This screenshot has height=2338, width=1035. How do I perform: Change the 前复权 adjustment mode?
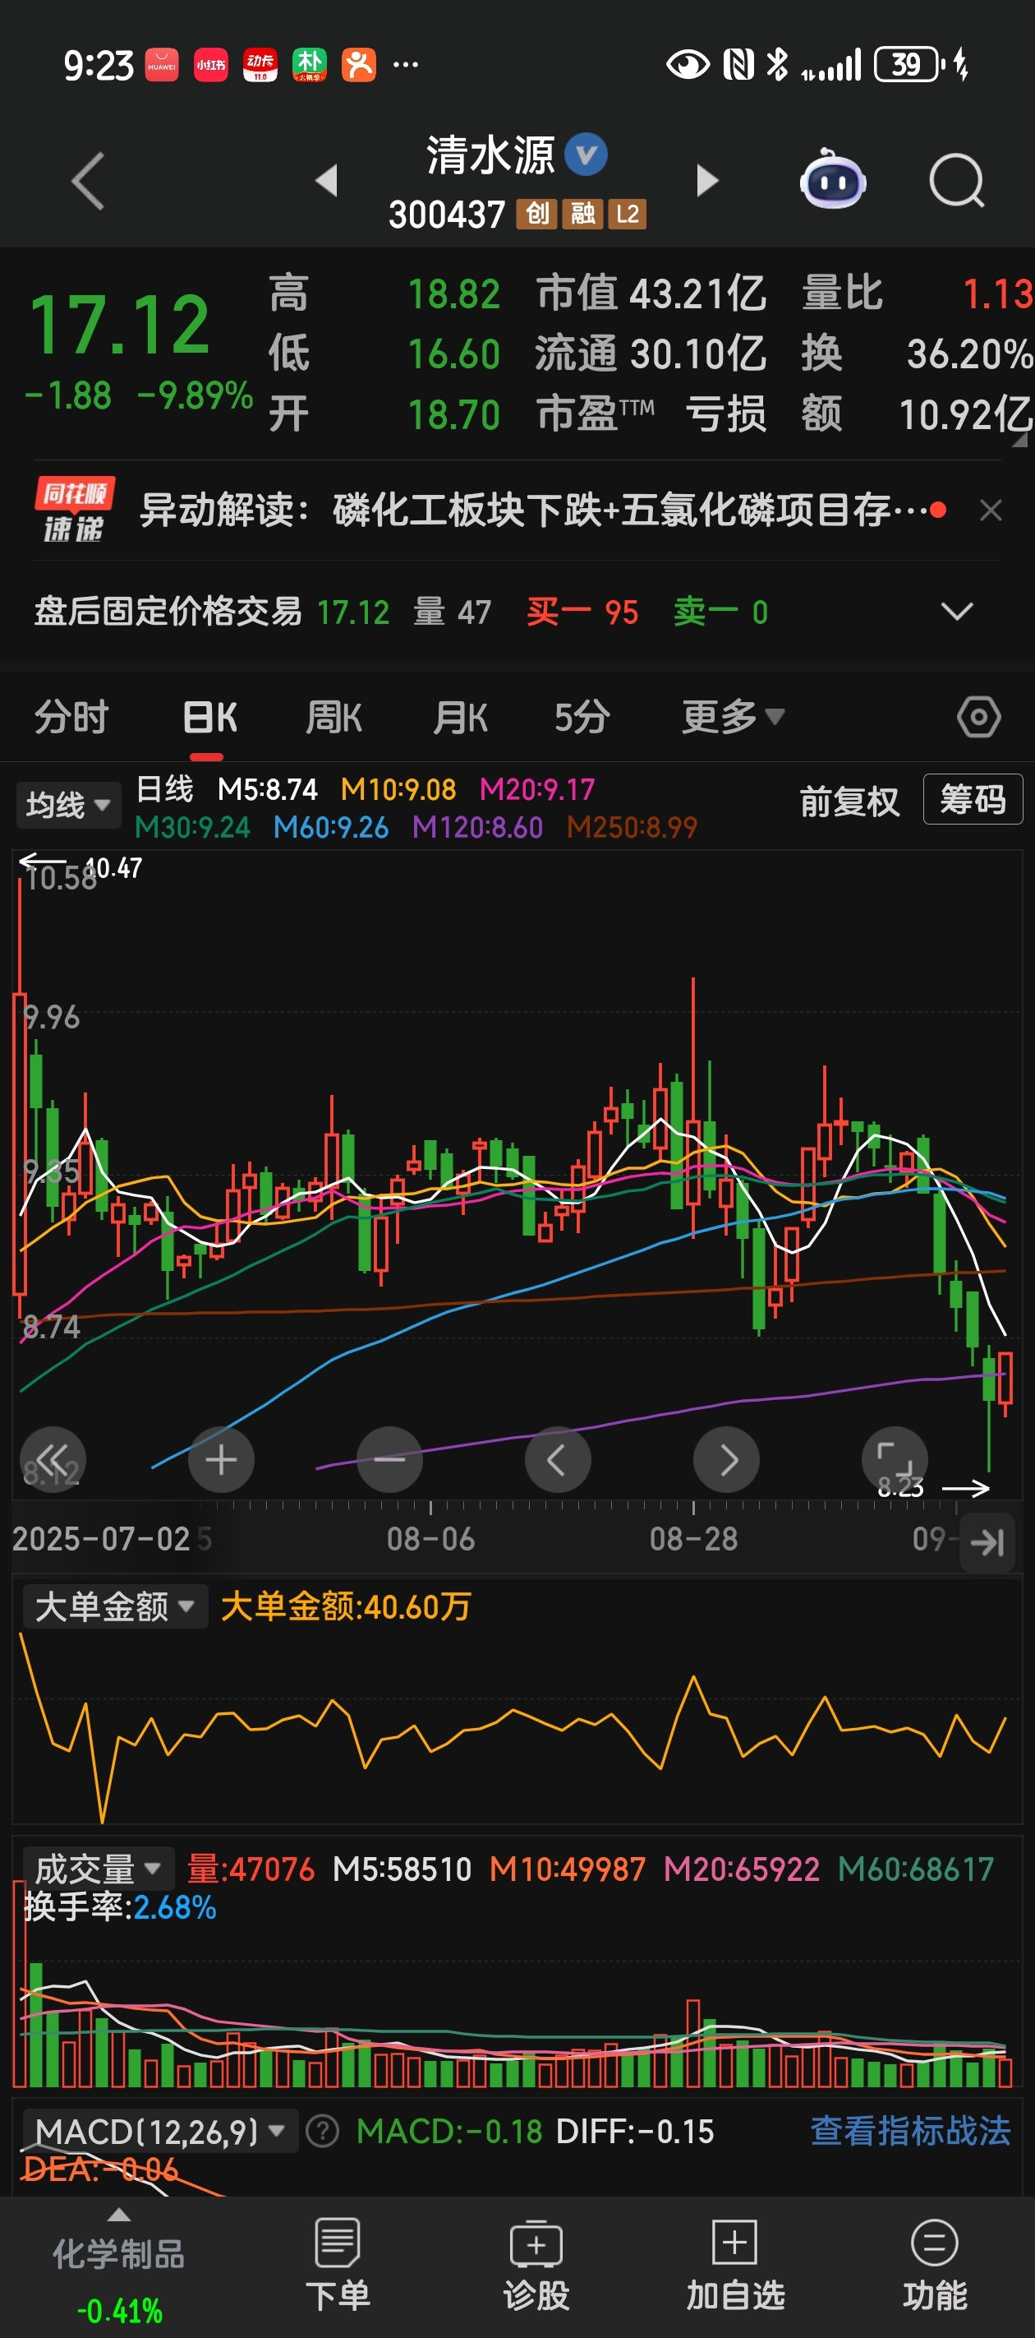pos(849,802)
